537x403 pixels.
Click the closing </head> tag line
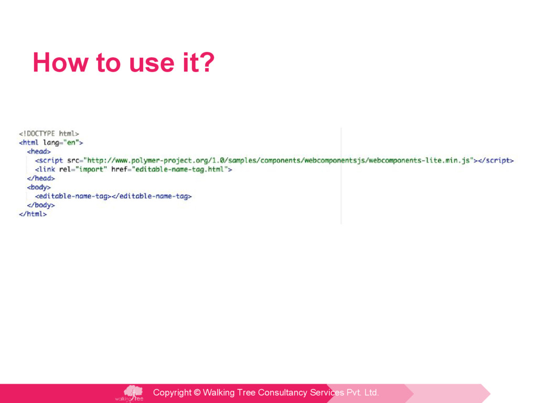41,178
